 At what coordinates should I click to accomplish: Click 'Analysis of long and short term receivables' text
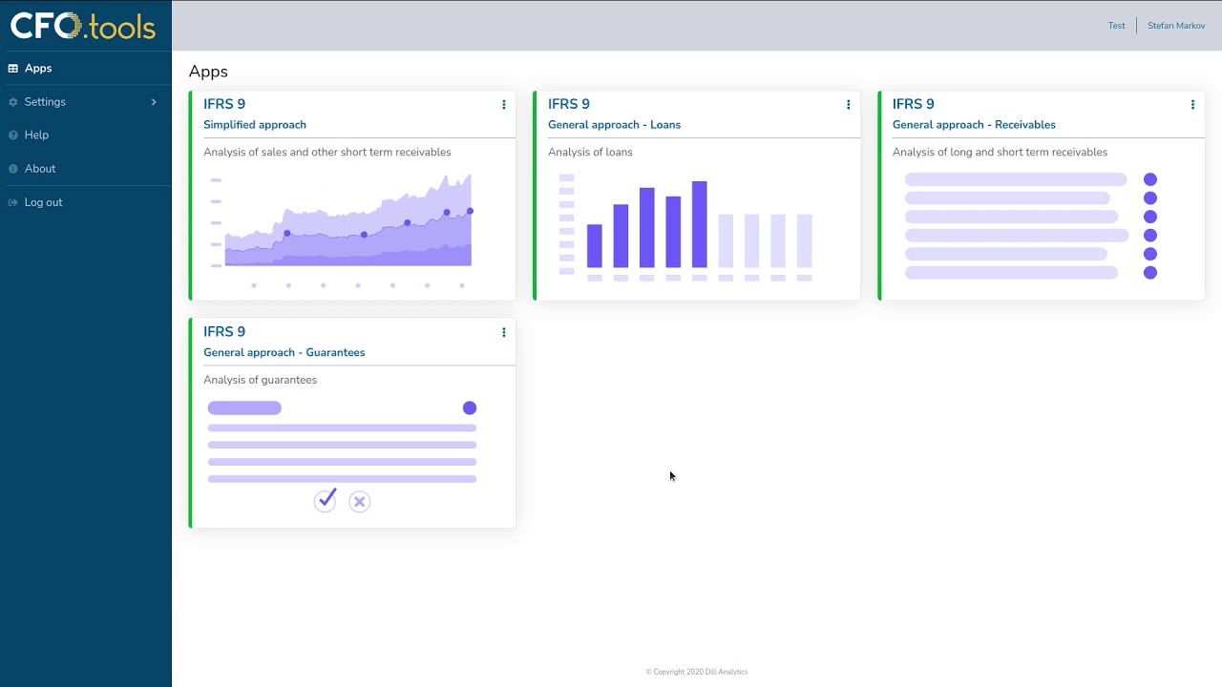point(1000,153)
